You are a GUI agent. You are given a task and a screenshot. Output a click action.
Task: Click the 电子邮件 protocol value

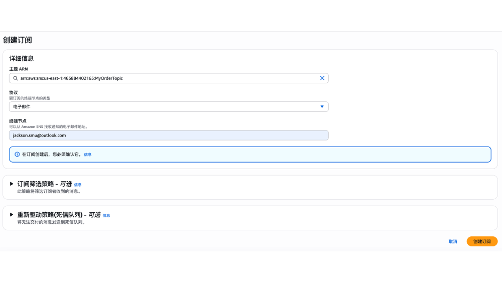tap(22, 106)
